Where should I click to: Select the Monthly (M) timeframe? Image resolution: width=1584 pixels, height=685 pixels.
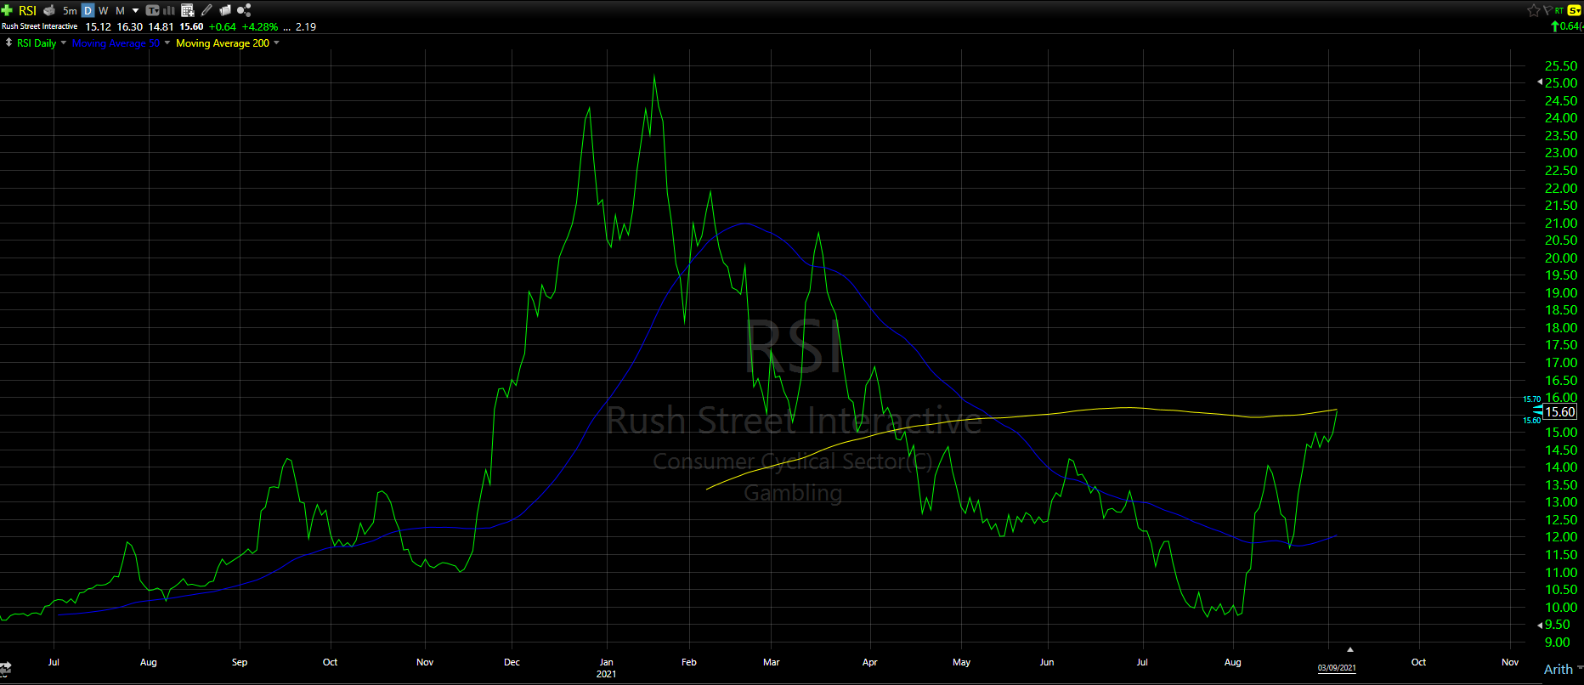(120, 10)
